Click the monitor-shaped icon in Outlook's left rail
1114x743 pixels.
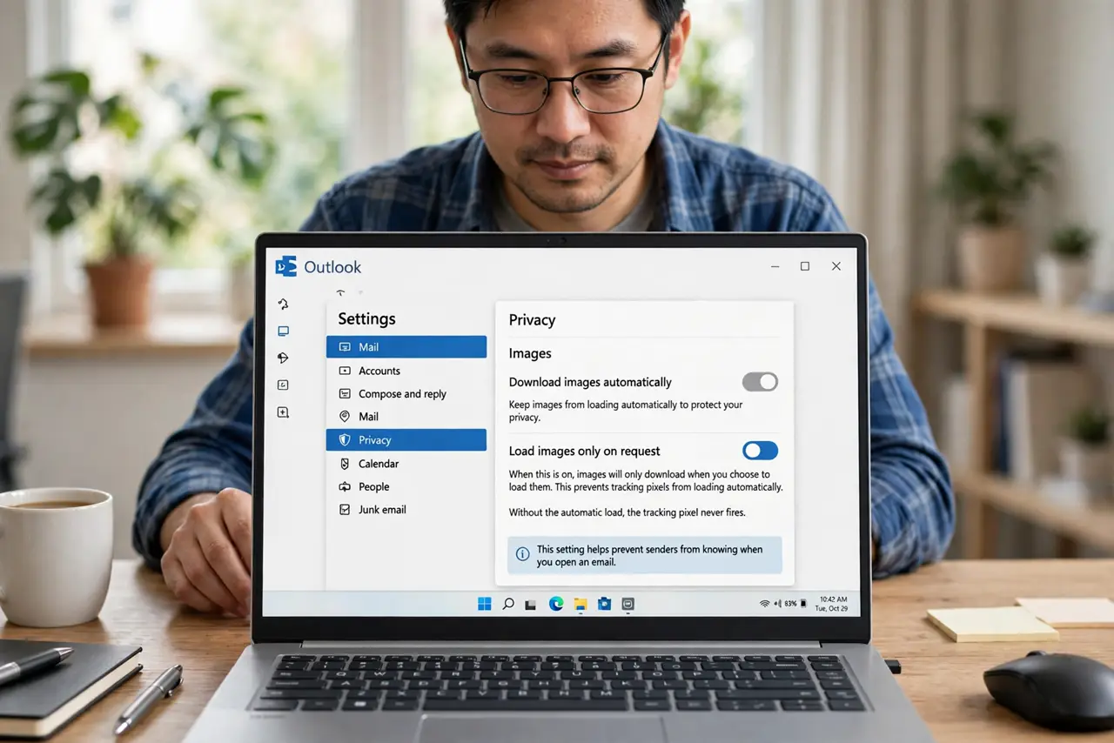click(x=283, y=331)
